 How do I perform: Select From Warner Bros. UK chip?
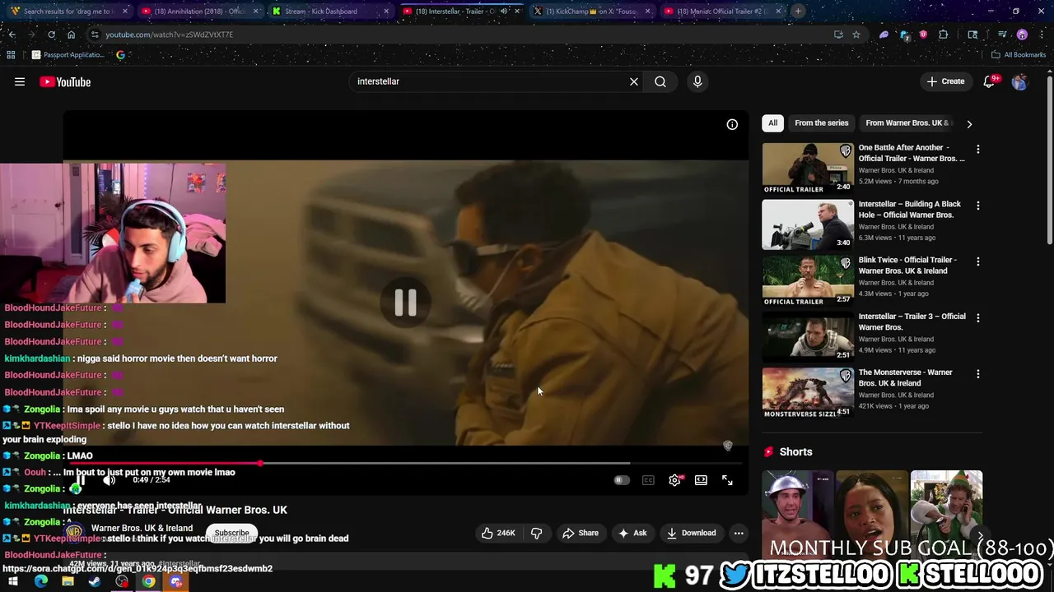pos(908,123)
